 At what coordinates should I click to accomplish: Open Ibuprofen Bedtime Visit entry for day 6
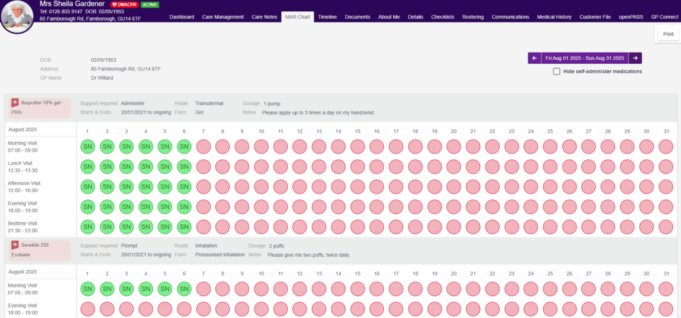pyautogui.click(x=184, y=227)
